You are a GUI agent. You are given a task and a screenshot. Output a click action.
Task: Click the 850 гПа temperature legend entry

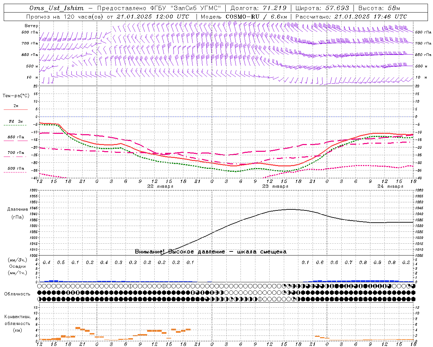[16, 137]
